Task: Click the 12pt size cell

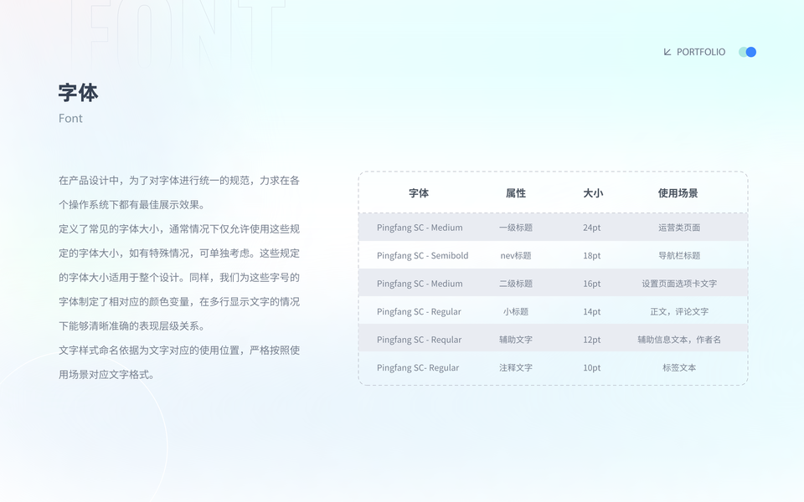Action: tap(592, 340)
